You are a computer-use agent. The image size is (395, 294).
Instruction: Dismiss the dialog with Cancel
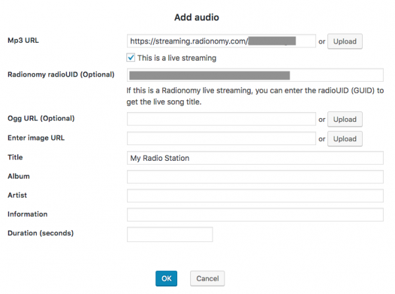click(207, 278)
